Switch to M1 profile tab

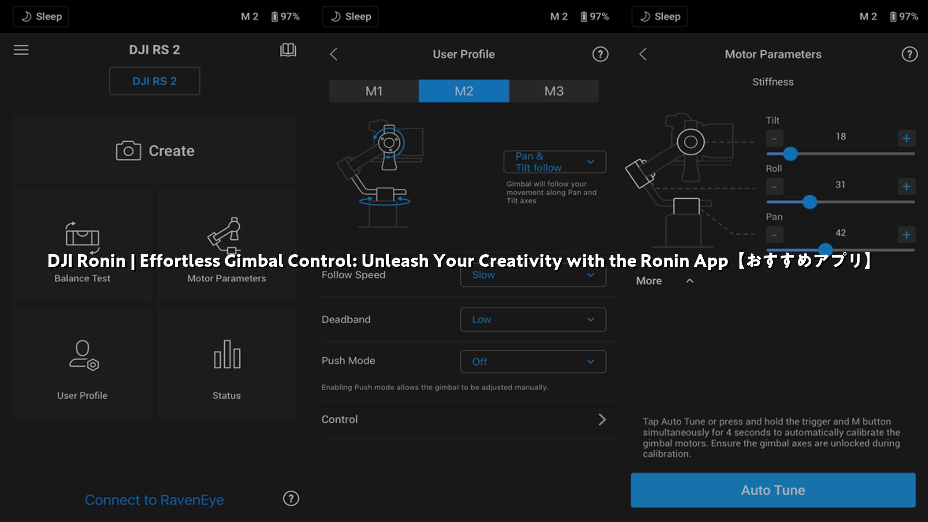click(374, 91)
